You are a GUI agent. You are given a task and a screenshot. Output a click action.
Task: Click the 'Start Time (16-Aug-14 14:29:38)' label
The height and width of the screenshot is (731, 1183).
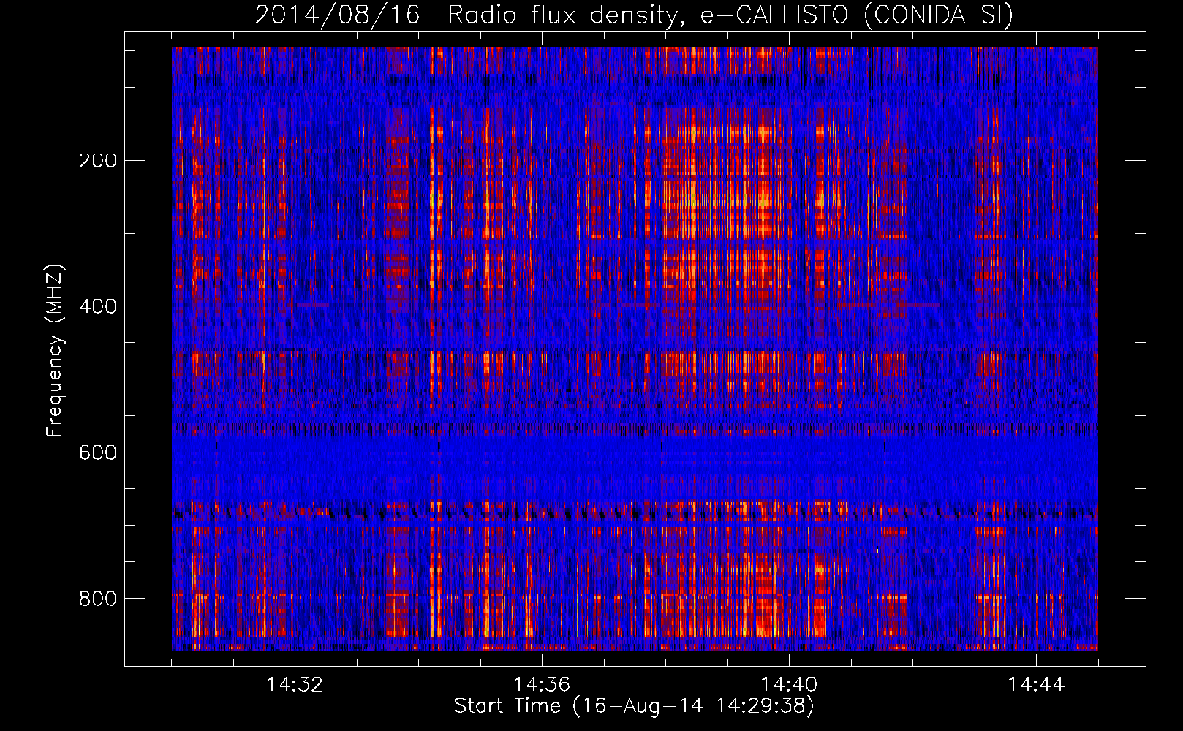pyautogui.click(x=634, y=706)
